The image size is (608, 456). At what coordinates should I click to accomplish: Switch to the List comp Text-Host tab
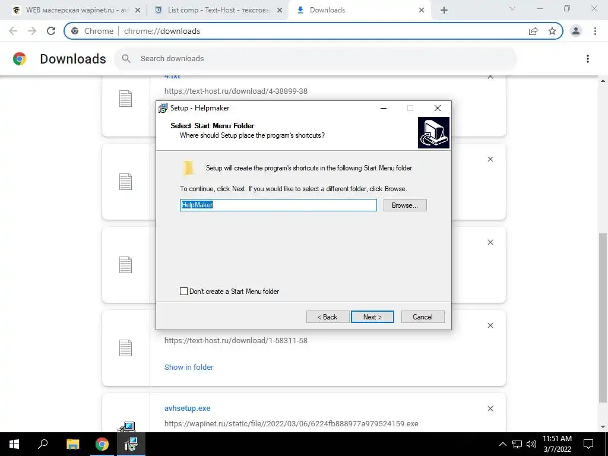pyautogui.click(x=218, y=10)
